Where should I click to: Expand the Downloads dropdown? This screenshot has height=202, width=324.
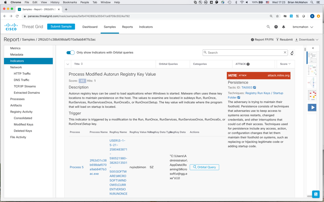307,40
